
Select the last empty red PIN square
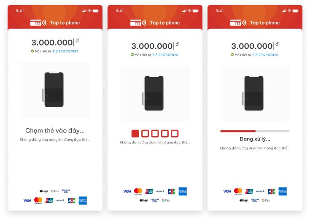pyautogui.click(x=175, y=133)
